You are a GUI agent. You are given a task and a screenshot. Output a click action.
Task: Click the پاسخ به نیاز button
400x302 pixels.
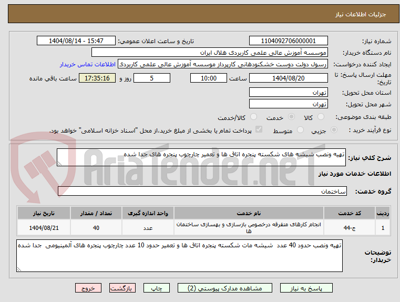306,288
